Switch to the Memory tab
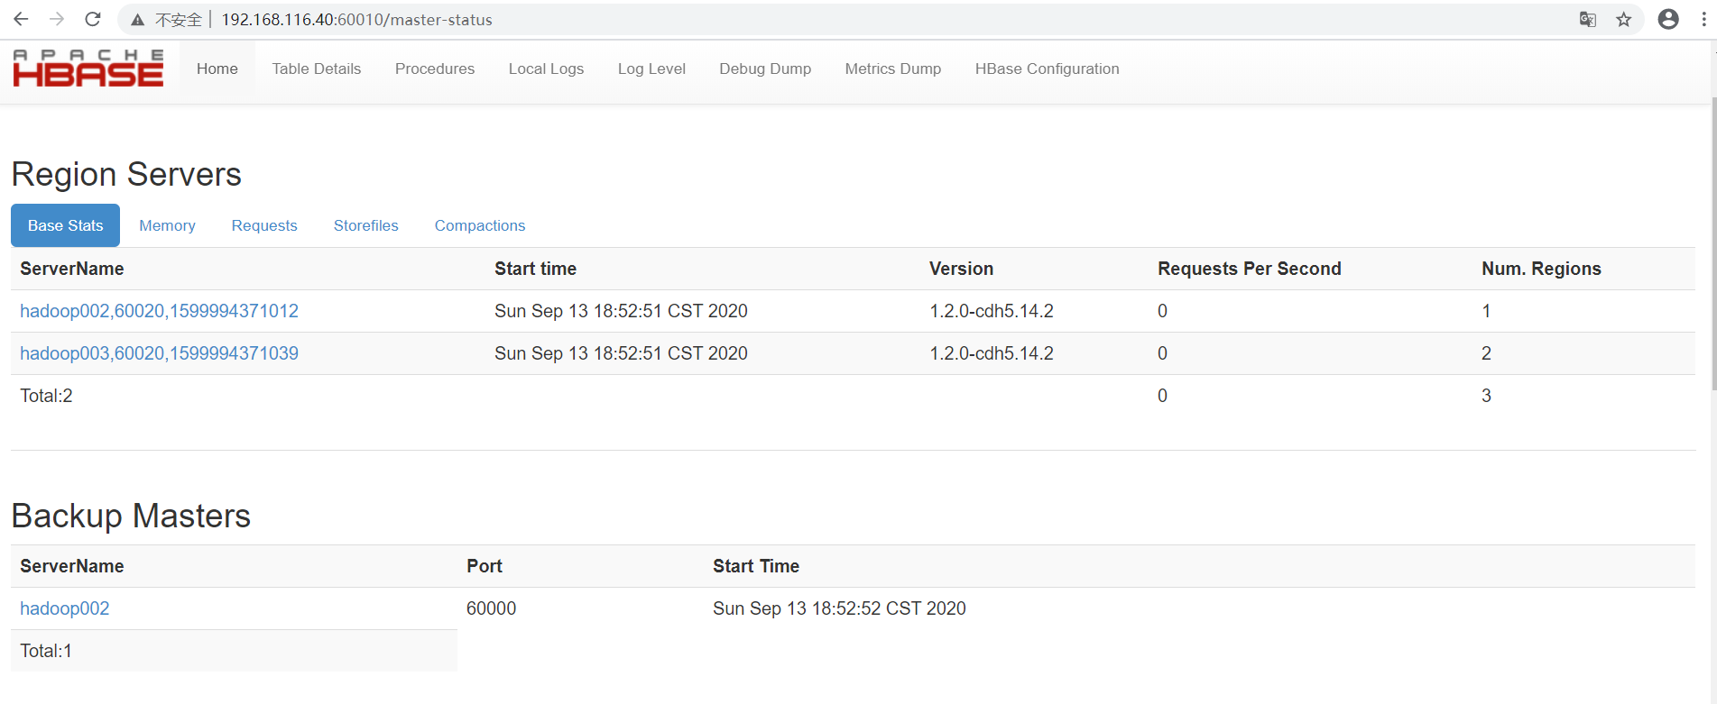 [x=167, y=225]
